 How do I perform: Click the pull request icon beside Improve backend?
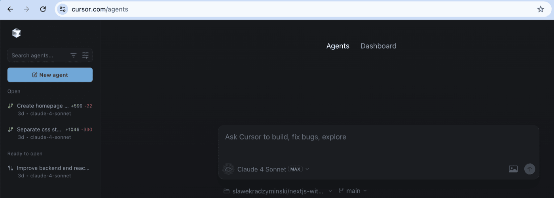click(x=11, y=168)
